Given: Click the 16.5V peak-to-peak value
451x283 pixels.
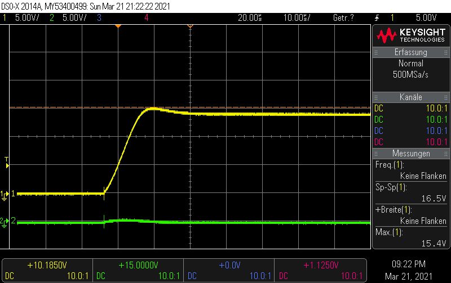Looking at the screenshot, I should (434, 199).
